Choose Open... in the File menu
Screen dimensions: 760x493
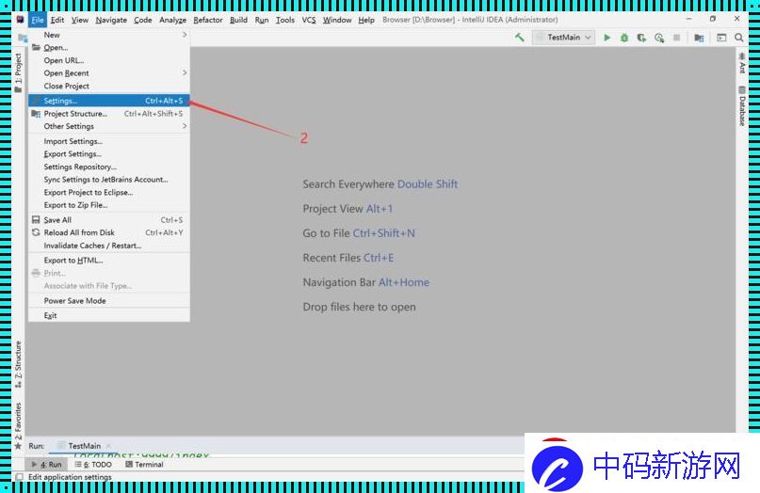[109, 47]
